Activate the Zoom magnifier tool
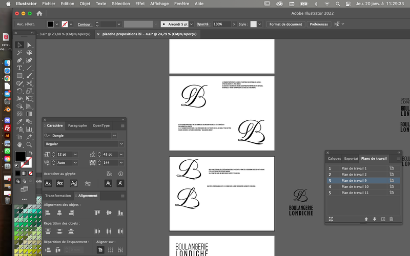This screenshot has height=256, width=410. (x=29, y=144)
